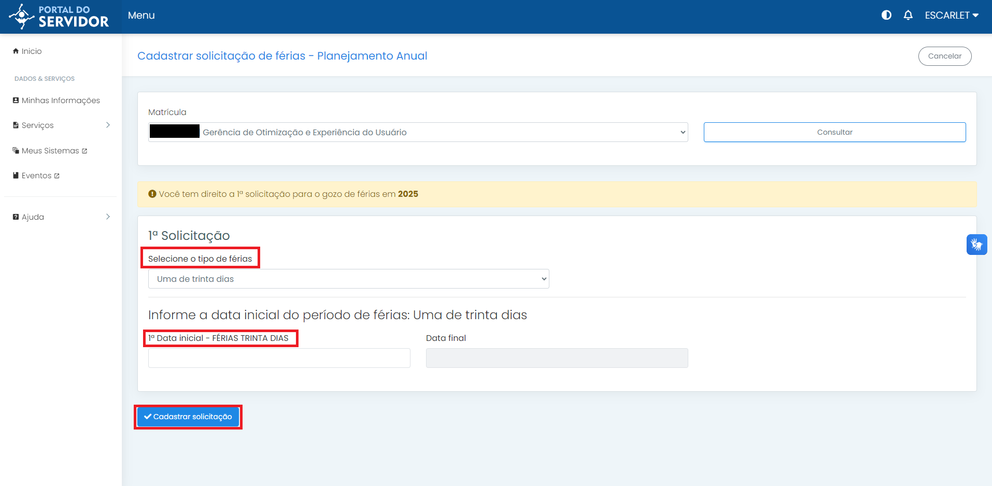
Task: Click Cadastrar solicitação button
Action: (188, 417)
